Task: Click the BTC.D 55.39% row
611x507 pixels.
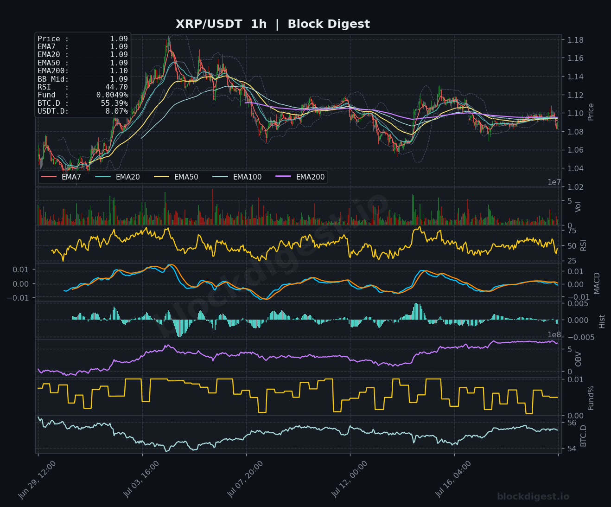Action: click(83, 103)
